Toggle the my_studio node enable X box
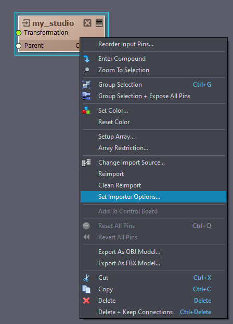 click(87, 23)
